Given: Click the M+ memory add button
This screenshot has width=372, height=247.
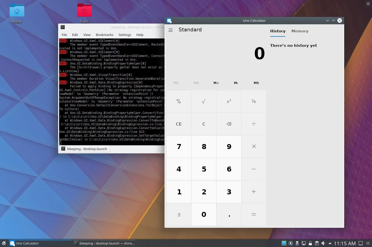Looking at the screenshot, I should pyautogui.click(x=216, y=83).
